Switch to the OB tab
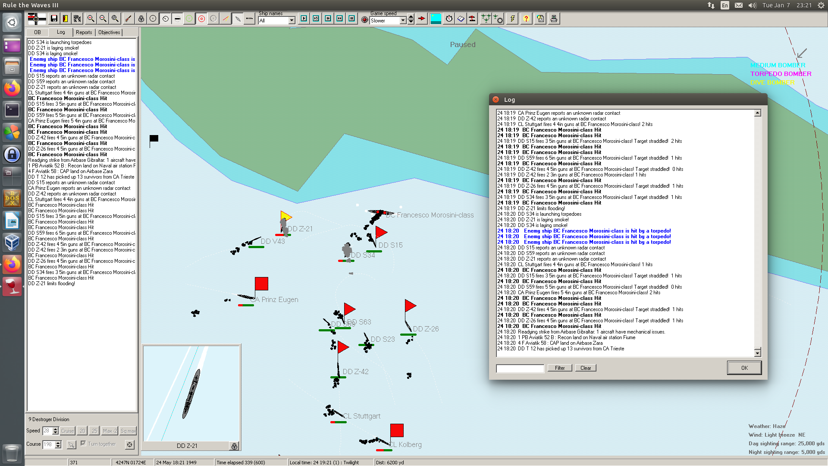 tap(38, 32)
